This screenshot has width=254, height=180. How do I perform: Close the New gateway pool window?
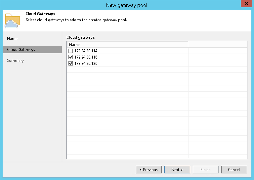pyautogui.click(x=246, y=4)
